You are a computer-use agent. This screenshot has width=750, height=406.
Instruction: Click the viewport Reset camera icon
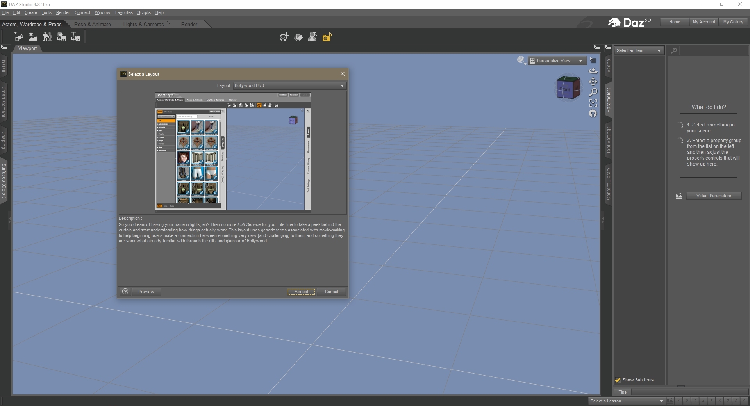593,113
